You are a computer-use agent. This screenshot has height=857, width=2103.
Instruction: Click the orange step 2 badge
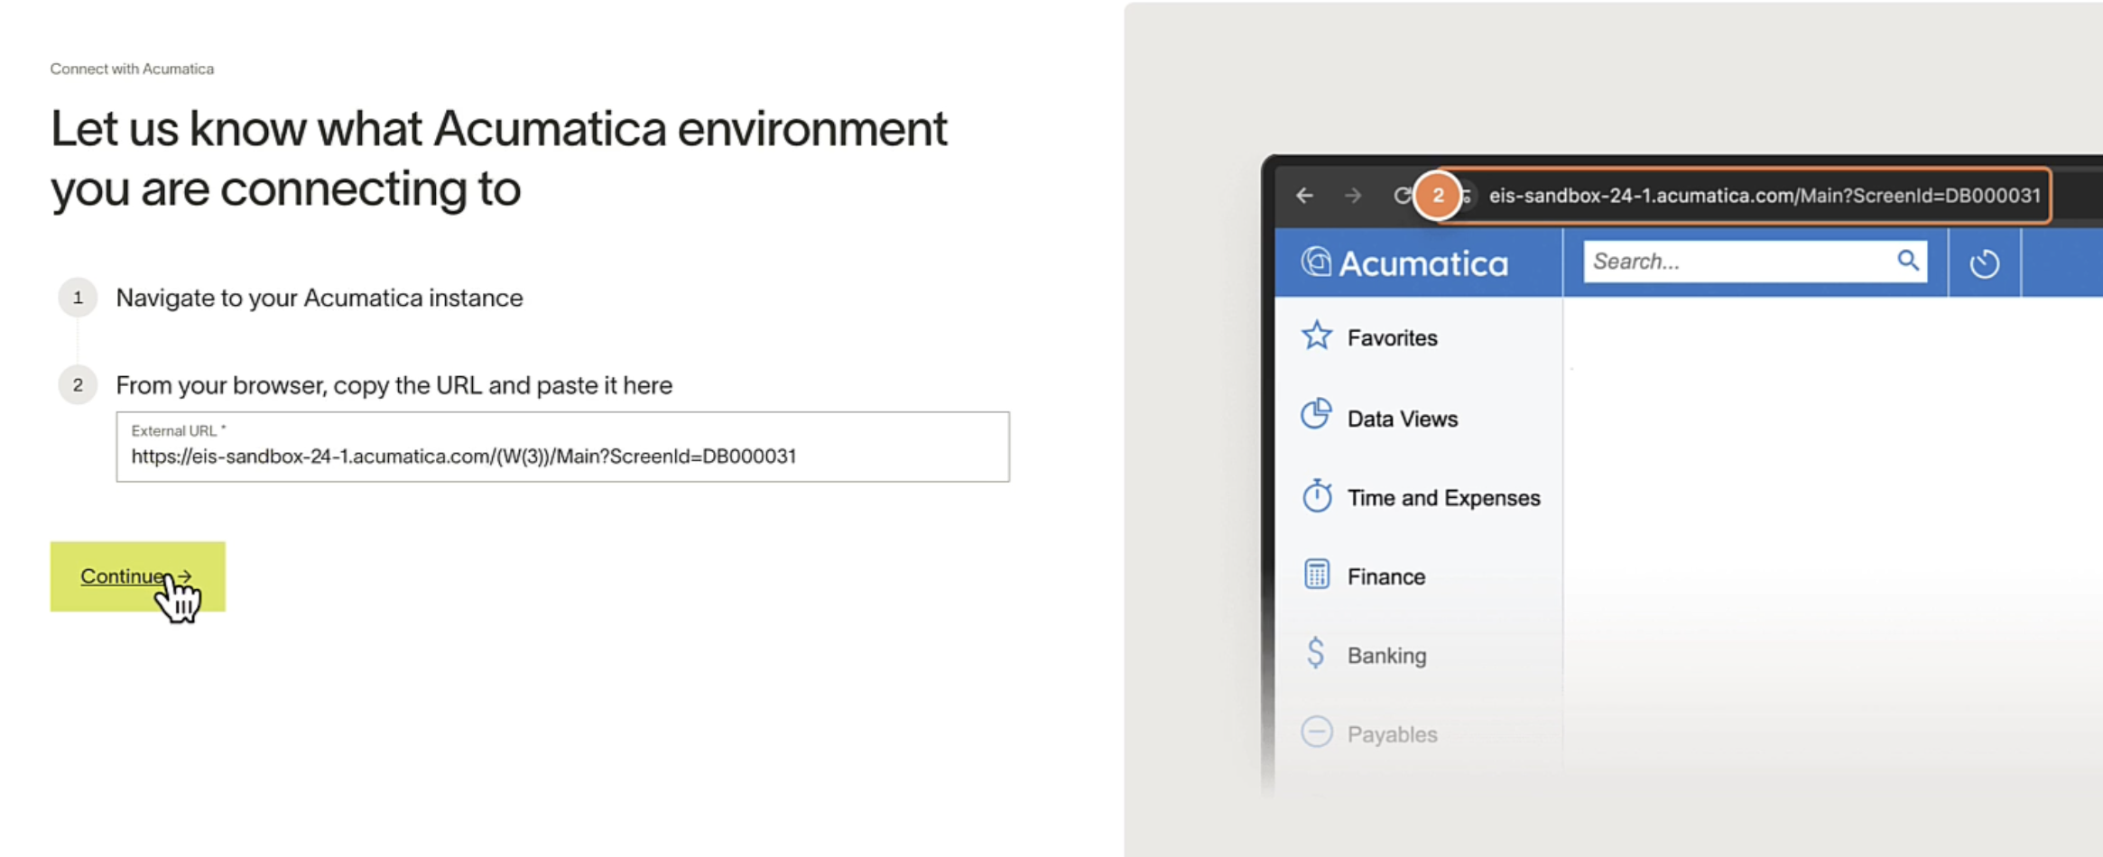[x=1438, y=195]
